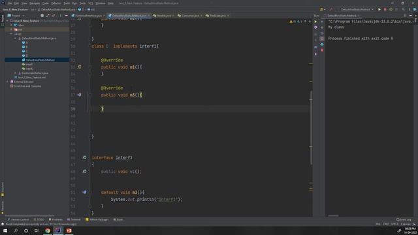Click the Run console horizontal scrollbar

pyautogui.click(x=333, y=215)
